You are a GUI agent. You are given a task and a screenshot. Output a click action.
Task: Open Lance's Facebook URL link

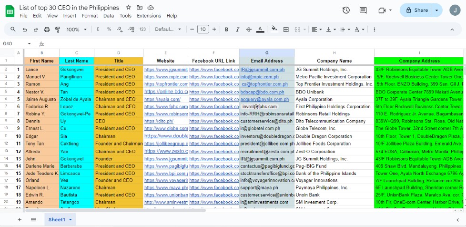[x=214, y=70]
